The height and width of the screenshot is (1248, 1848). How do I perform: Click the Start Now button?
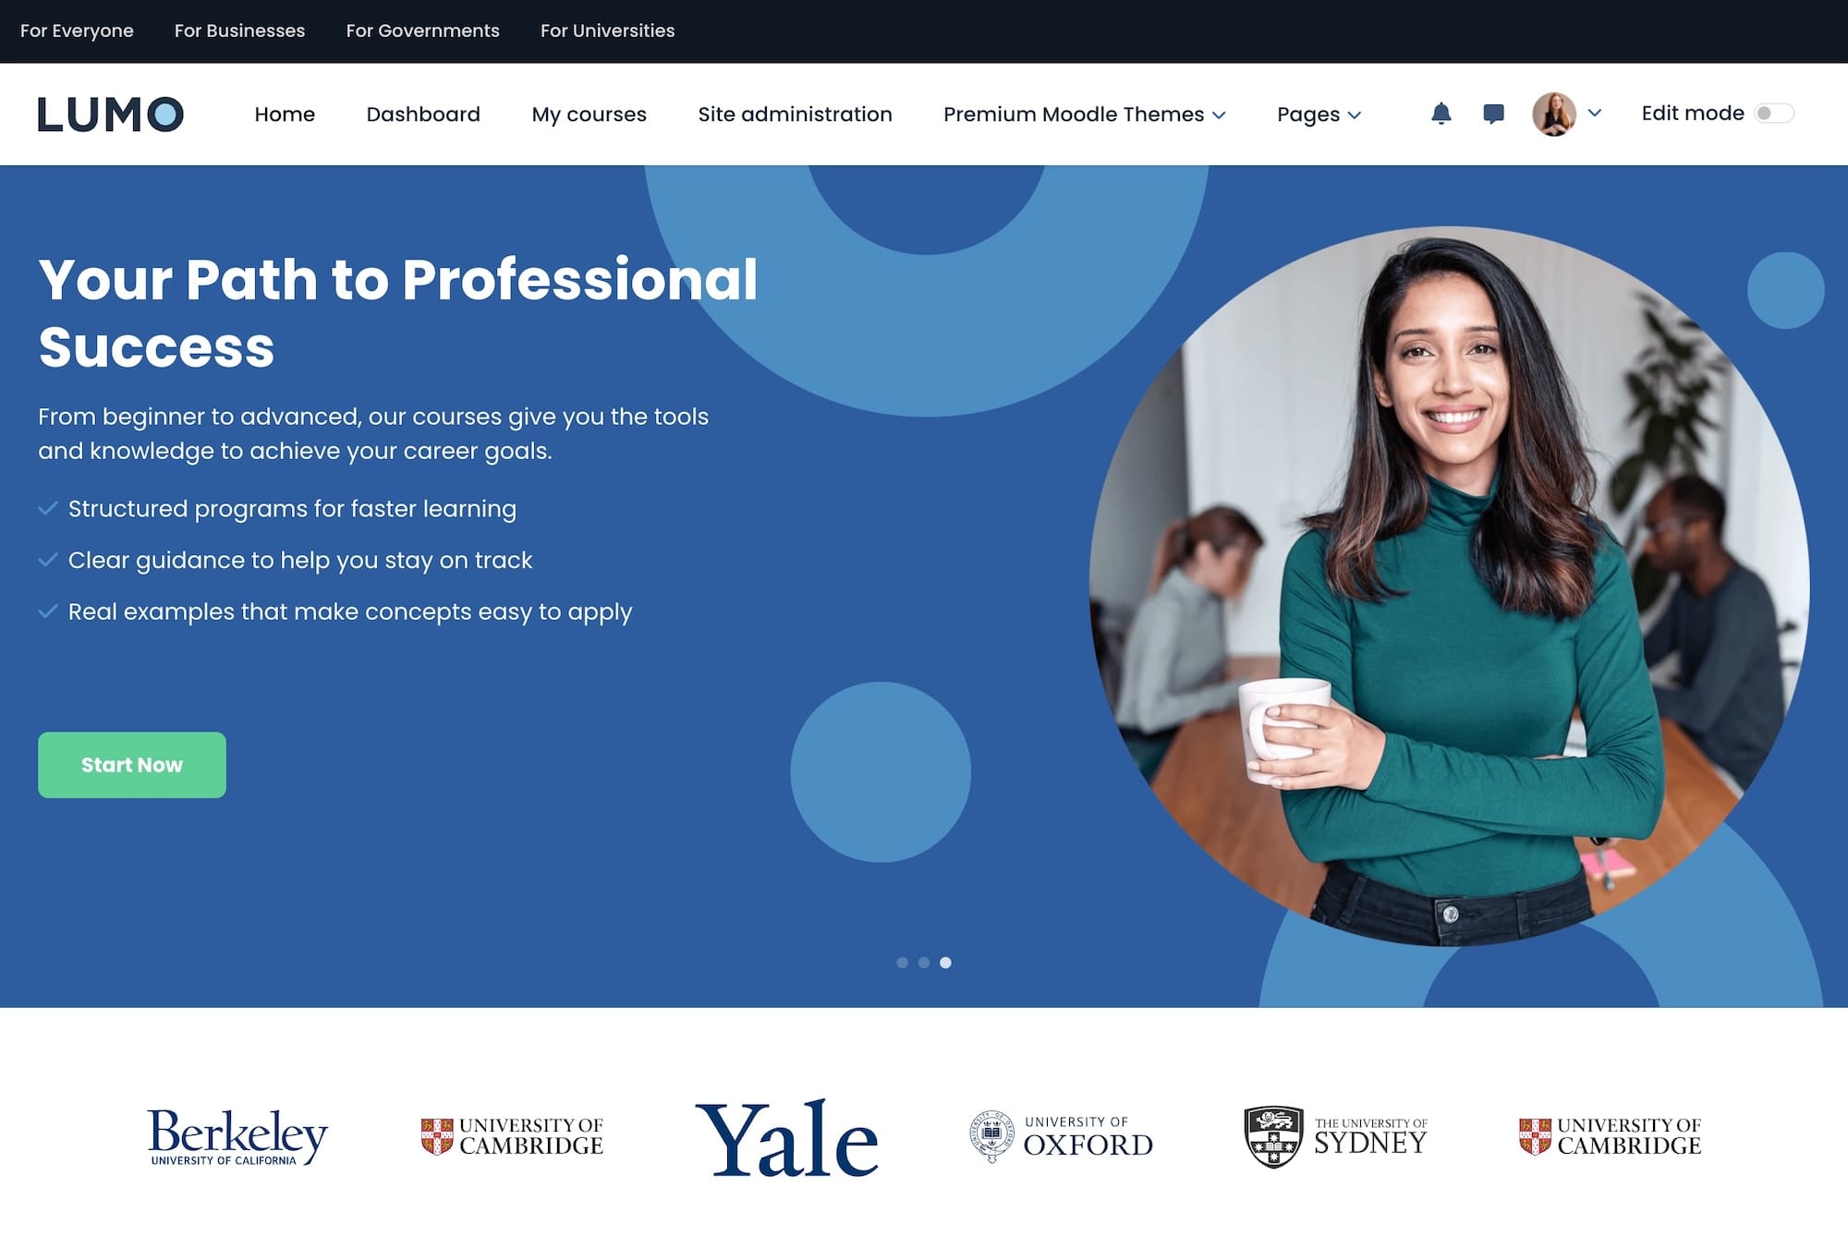[132, 765]
